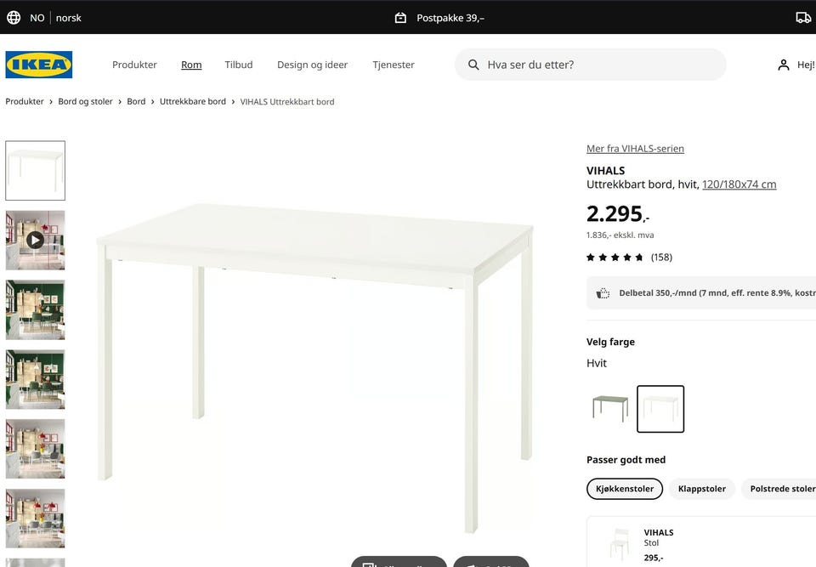This screenshot has height=567, width=816.
Task: Choose the green table colour swatch
Action: [x=610, y=409]
